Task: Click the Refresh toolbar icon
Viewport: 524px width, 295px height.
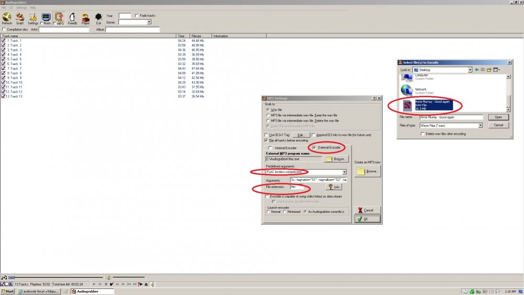Action: 7,18
